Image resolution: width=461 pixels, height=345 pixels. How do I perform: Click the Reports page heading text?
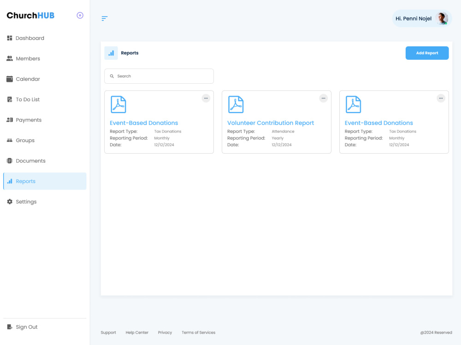(130, 53)
